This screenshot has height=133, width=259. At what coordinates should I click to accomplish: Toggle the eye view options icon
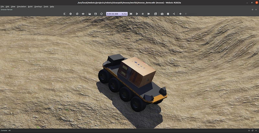click(83, 14)
